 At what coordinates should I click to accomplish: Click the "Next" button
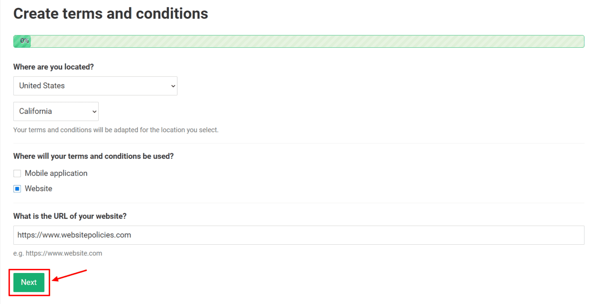pos(29,282)
